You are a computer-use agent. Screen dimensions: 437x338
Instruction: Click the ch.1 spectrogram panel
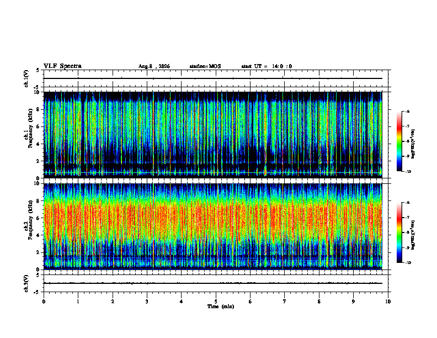(x=213, y=135)
